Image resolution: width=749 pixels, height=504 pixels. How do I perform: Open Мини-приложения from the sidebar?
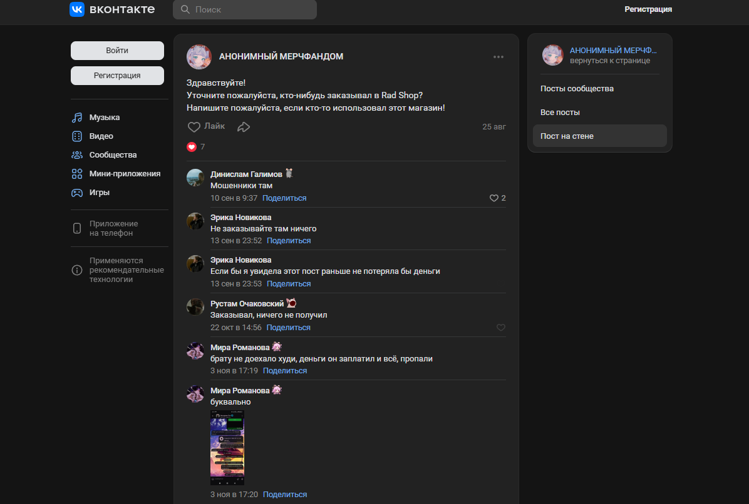[x=125, y=174]
